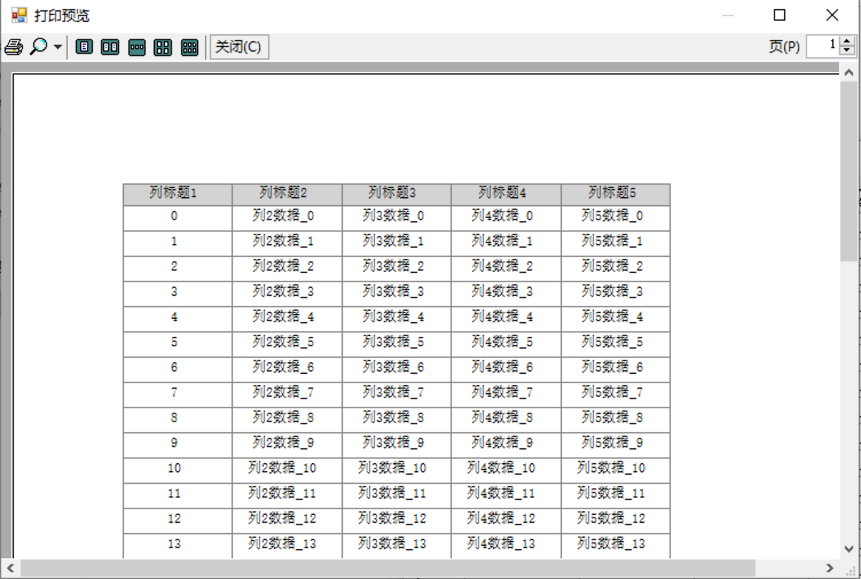Switch to one-page preview layout
Screen dimensions: 861x579
coord(84,47)
